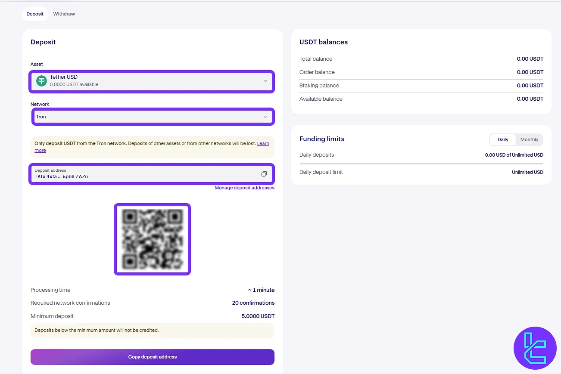The height and width of the screenshot is (374, 561).
Task: Click the 'USDT balances' heading
Action: click(x=324, y=42)
